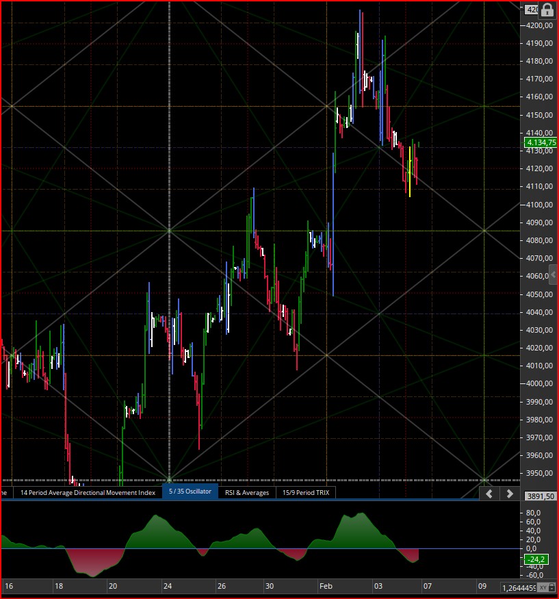Click the 4000,00 price axis label
Image resolution: width=559 pixels, height=599 pixels.
point(539,383)
